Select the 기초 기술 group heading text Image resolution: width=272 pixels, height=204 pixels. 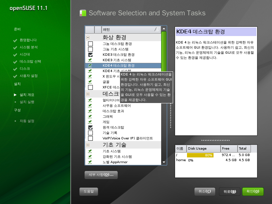[114, 145]
